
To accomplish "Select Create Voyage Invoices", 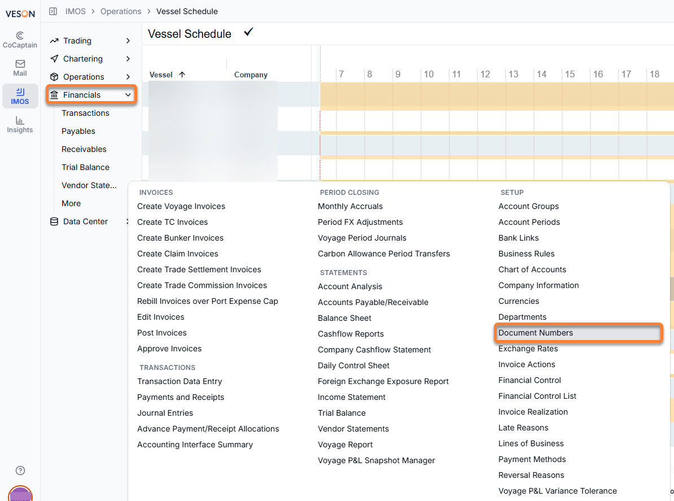I will 181,206.
